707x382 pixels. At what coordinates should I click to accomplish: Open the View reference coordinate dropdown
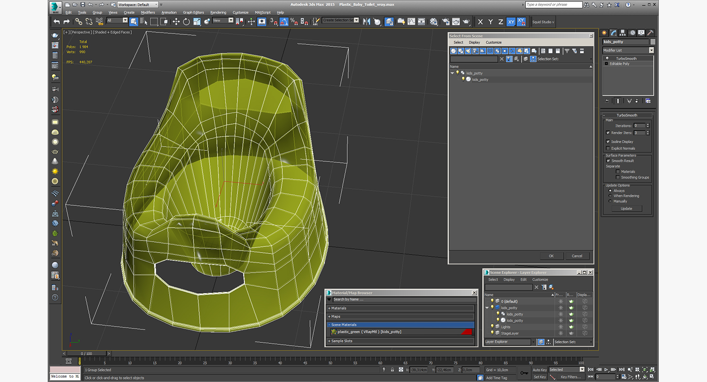pos(223,21)
